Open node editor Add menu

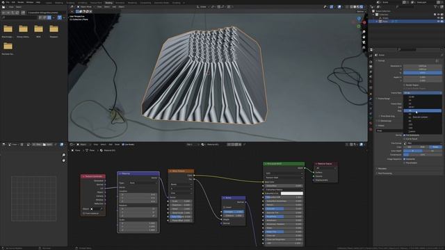click(x=111, y=144)
